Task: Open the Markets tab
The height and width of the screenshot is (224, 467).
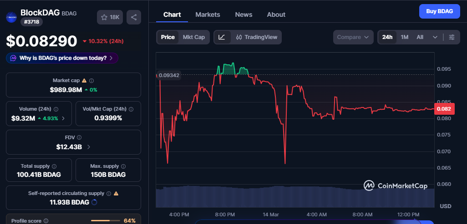Action: [x=208, y=15]
